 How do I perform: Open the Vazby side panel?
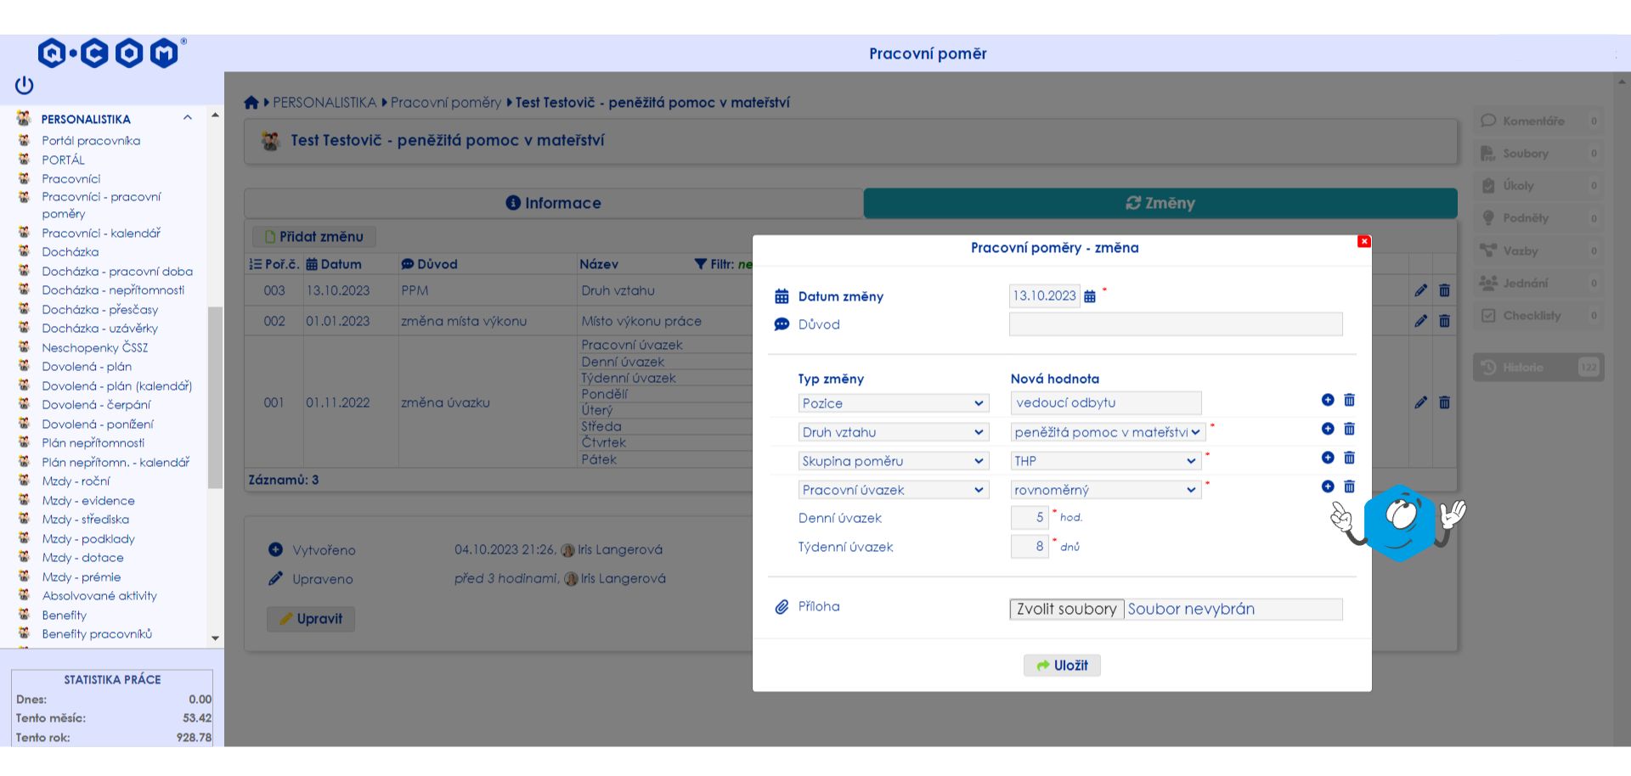pyautogui.click(x=1538, y=250)
